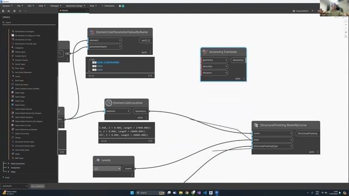Image resolution: width=349 pixels, height=196 pixels.
Task: Click the taskbar Search box
Action: tap(151, 193)
